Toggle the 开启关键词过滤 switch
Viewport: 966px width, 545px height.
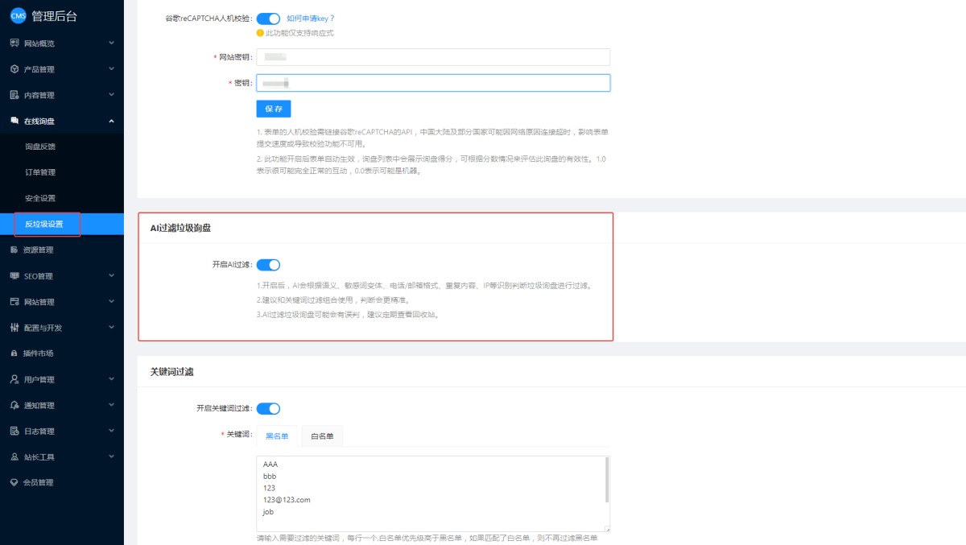(268, 408)
